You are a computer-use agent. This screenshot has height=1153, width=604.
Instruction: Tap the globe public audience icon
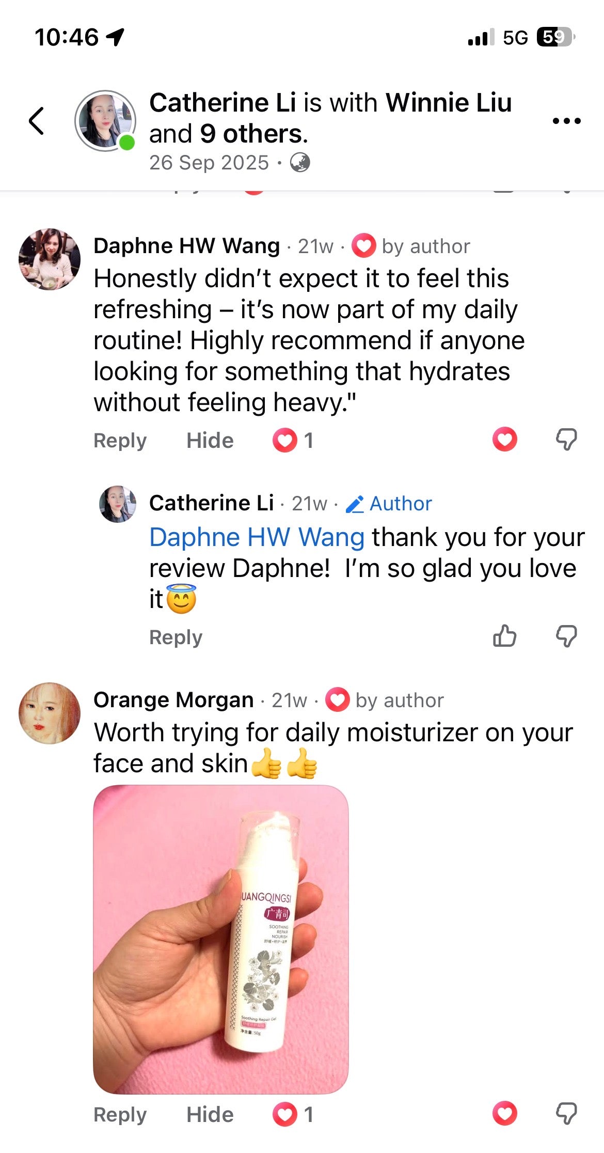(x=300, y=163)
